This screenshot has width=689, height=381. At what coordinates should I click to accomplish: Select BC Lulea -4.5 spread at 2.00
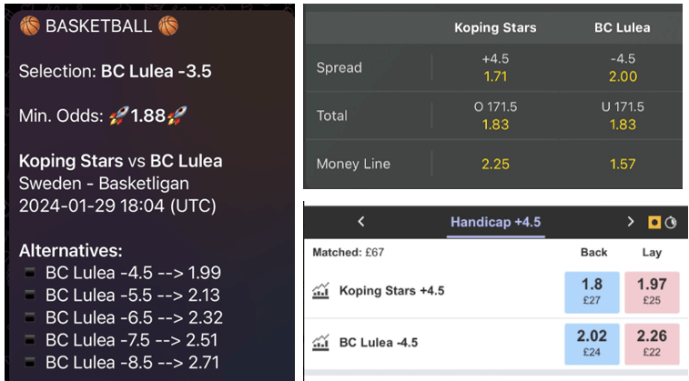[623, 67]
